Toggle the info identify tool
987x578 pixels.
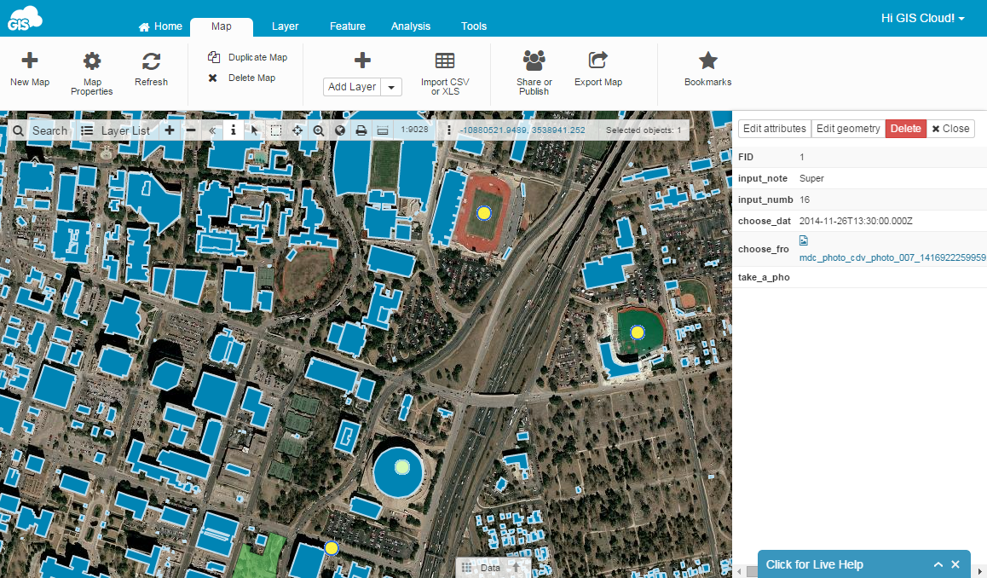(x=233, y=130)
